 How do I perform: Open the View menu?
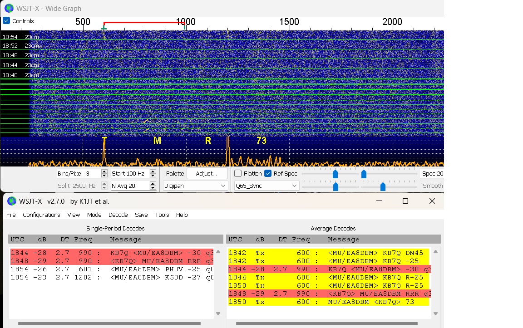(74, 215)
